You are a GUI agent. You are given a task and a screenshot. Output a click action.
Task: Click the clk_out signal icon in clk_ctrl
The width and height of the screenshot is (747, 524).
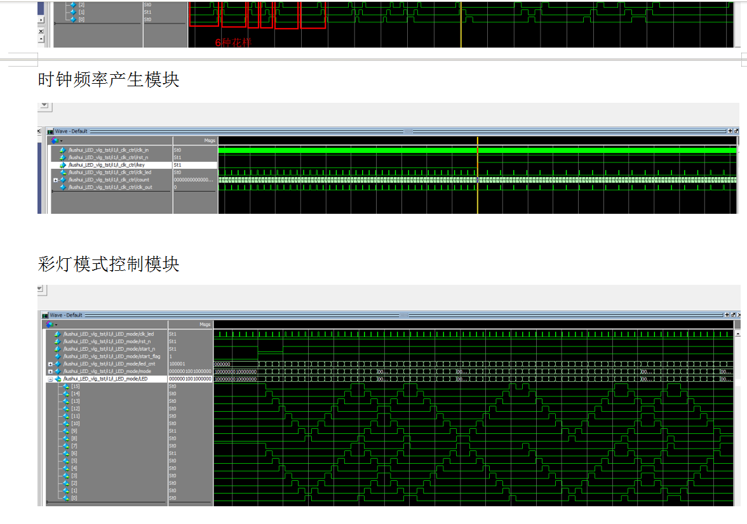62,187
